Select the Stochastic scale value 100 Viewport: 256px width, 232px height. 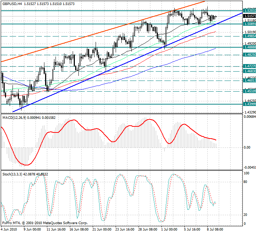click(x=246, y=173)
